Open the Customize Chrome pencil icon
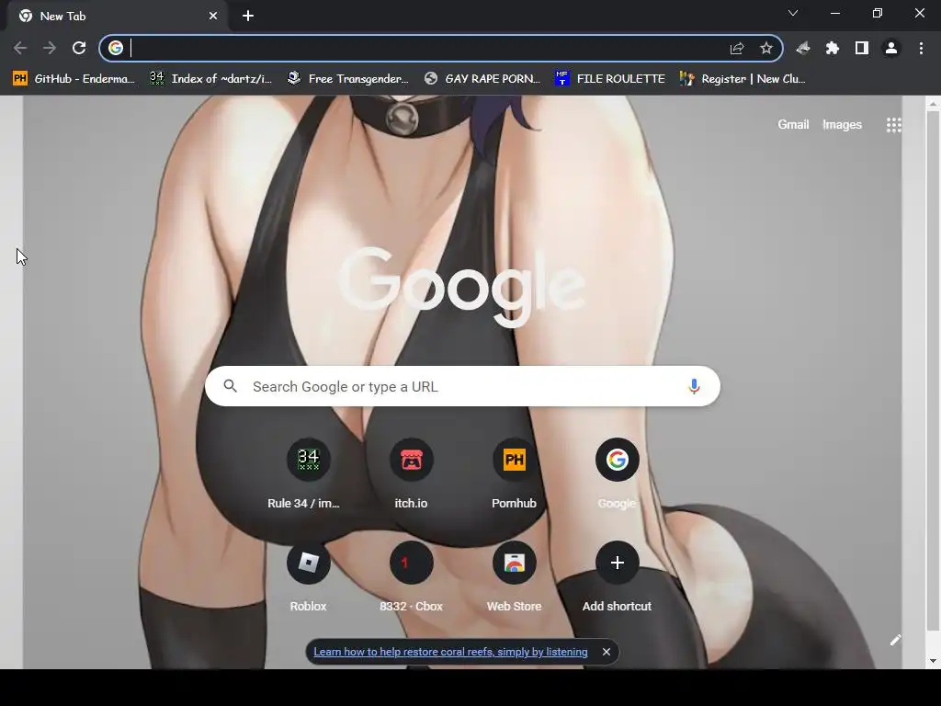Image resolution: width=941 pixels, height=706 pixels. [x=895, y=640]
